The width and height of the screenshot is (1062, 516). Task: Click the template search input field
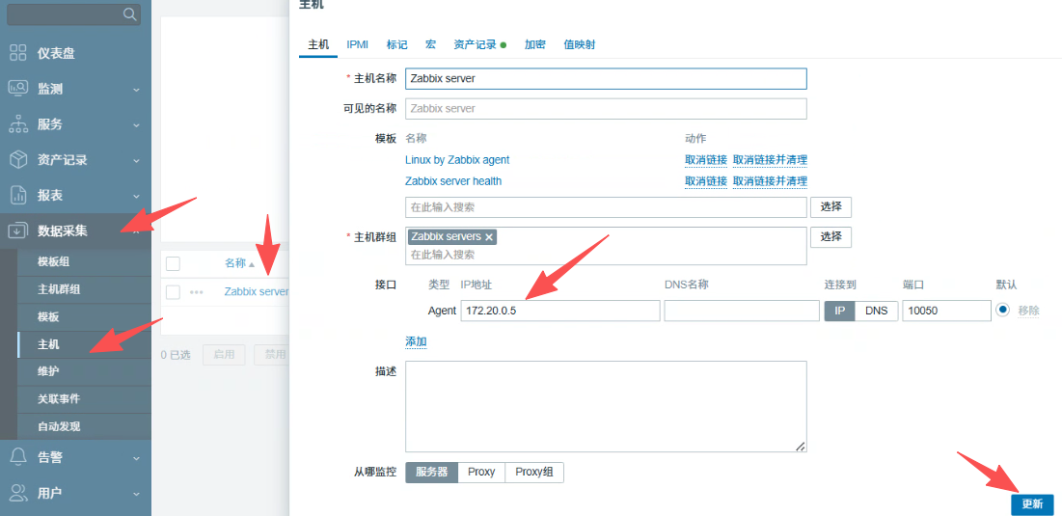(606, 207)
